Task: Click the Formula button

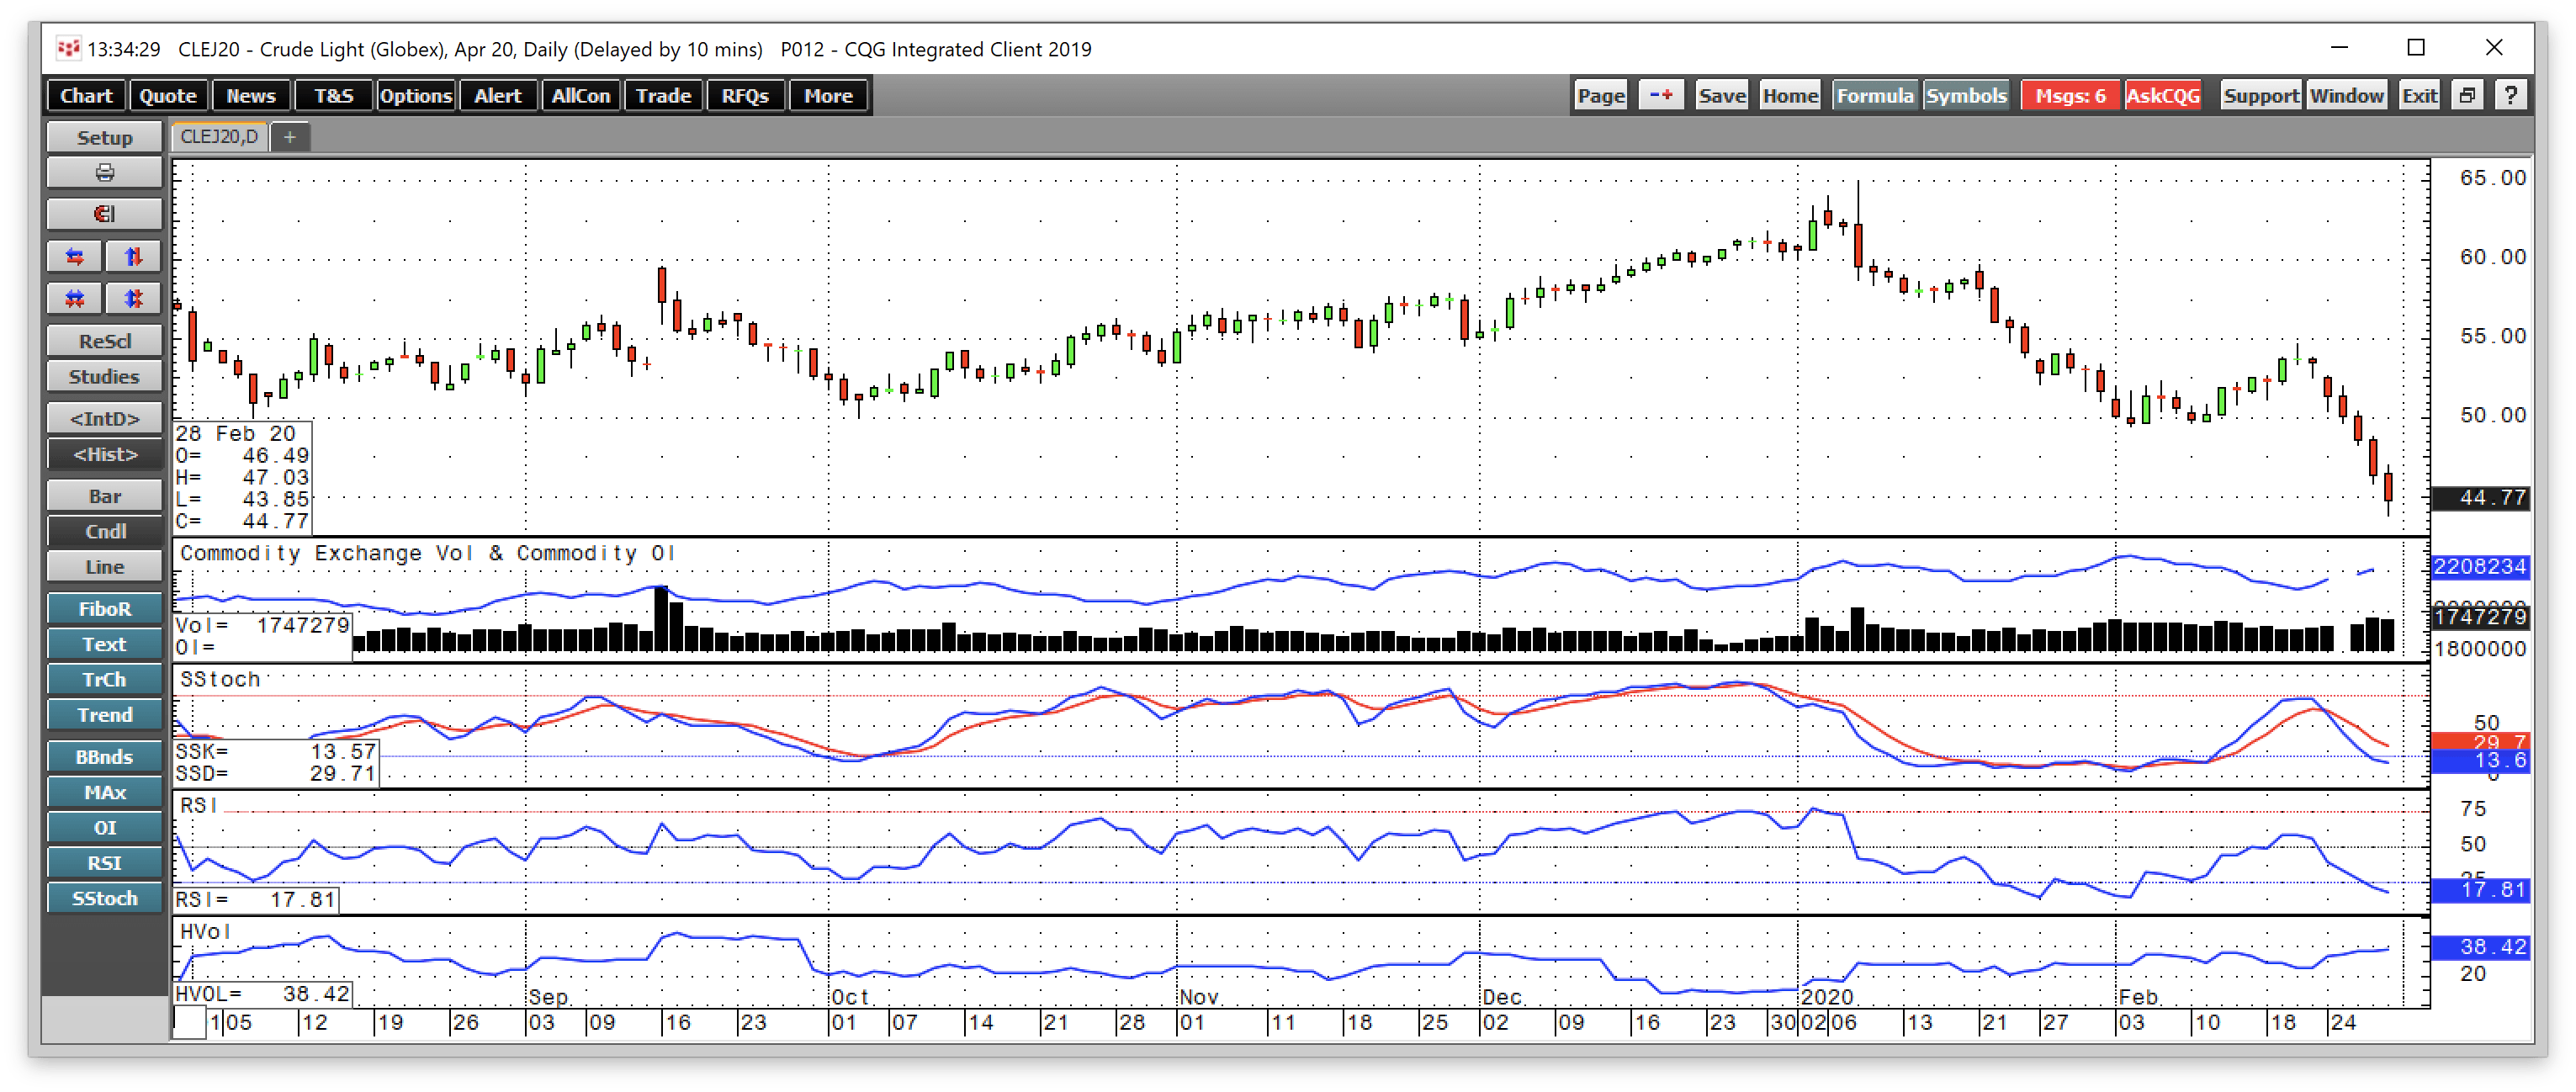Action: click(1874, 96)
